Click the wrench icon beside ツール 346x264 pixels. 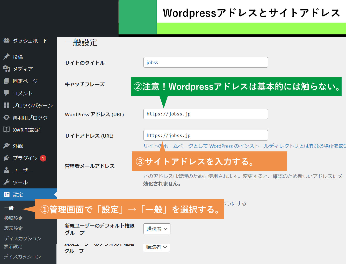click(6, 182)
